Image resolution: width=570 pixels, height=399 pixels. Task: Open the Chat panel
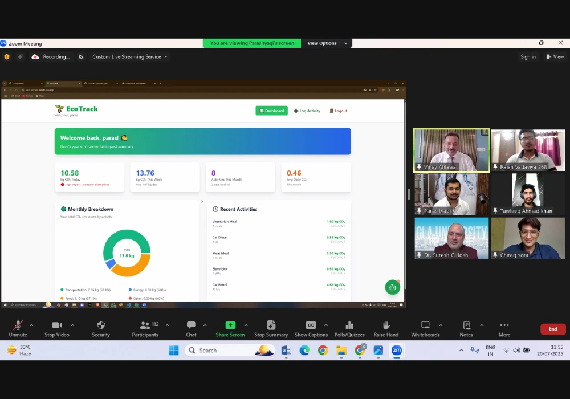pyautogui.click(x=191, y=325)
